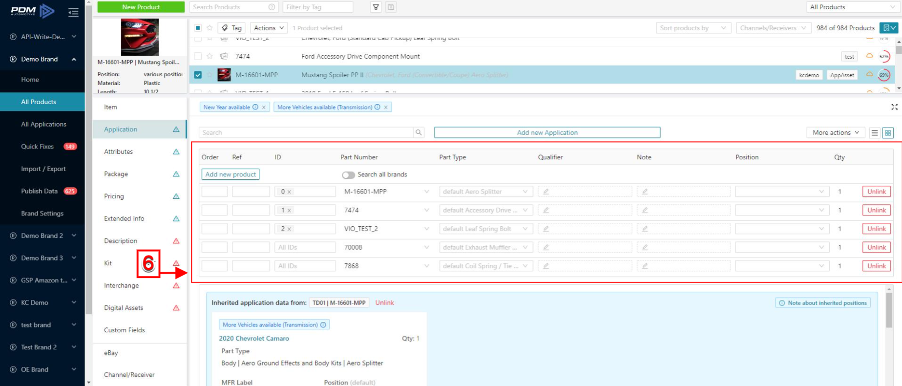Open Import / Export in the sidebar
This screenshot has height=386, width=902.
(x=43, y=169)
